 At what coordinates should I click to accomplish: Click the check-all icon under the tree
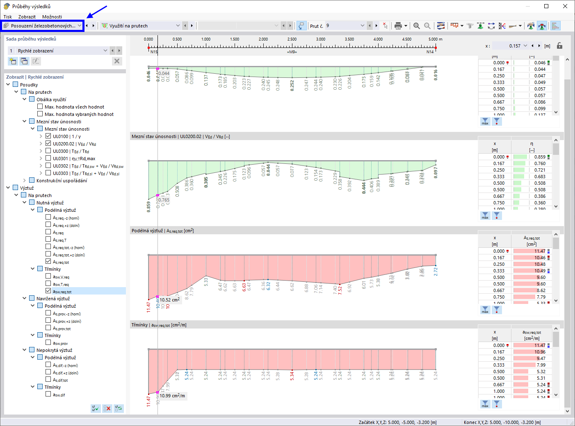click(x=96, y=408)
